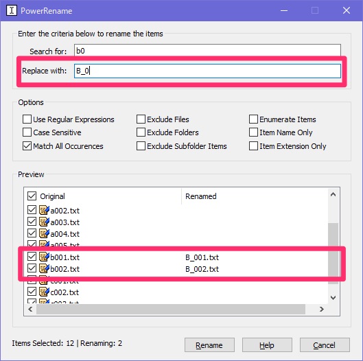Select the c002.txt file name
Viewport: 363px width, 361px height.
(x=65, y=292)
